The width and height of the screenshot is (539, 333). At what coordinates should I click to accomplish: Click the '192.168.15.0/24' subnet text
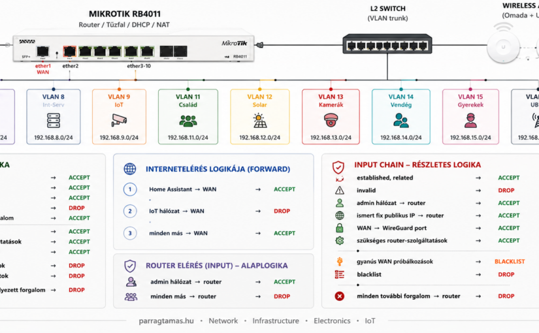[470, 138]
